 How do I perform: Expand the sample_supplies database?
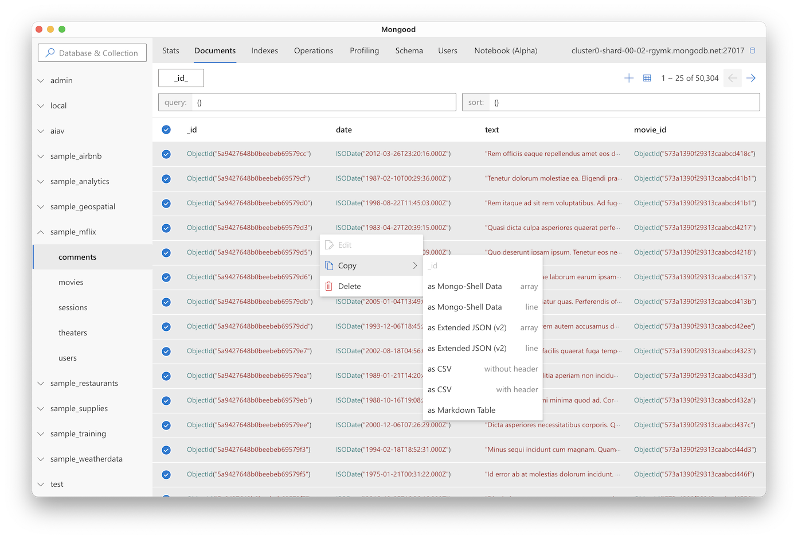pos(41,408)
